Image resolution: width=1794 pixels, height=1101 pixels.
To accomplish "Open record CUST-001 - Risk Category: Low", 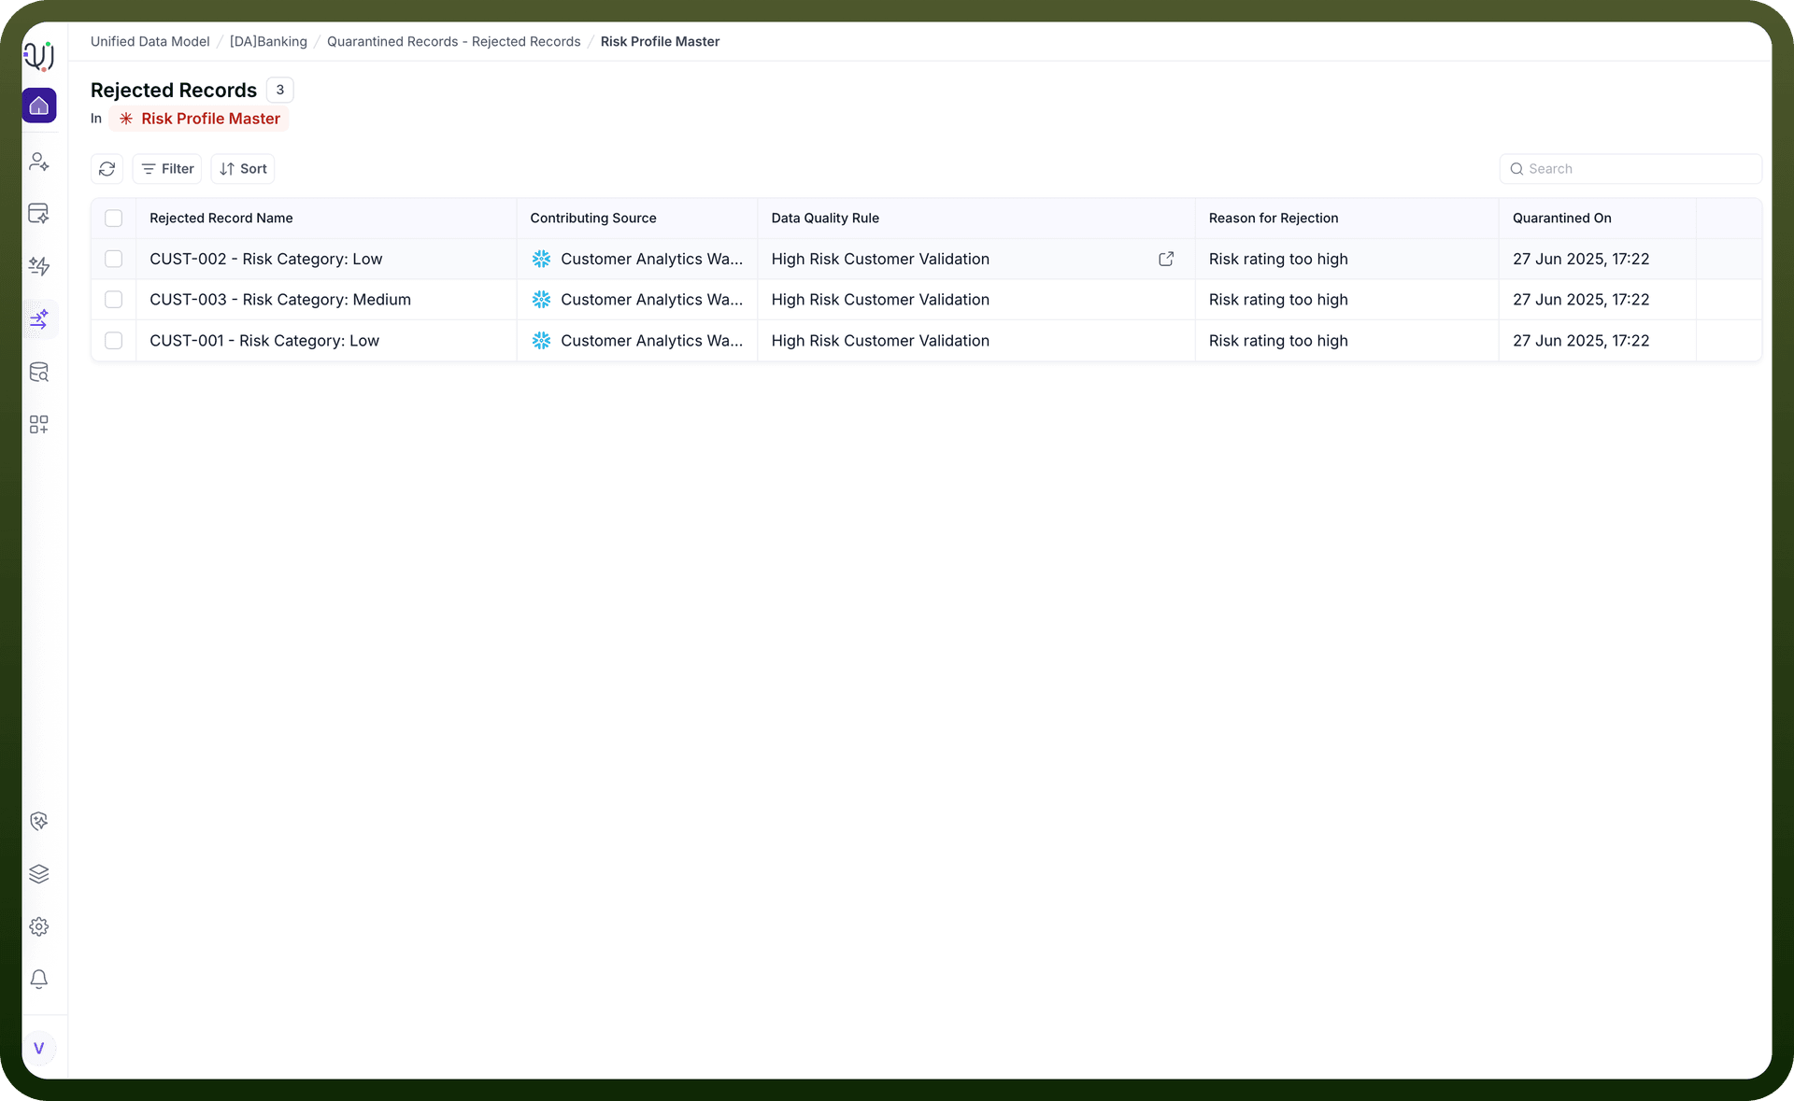I will 264,341.
